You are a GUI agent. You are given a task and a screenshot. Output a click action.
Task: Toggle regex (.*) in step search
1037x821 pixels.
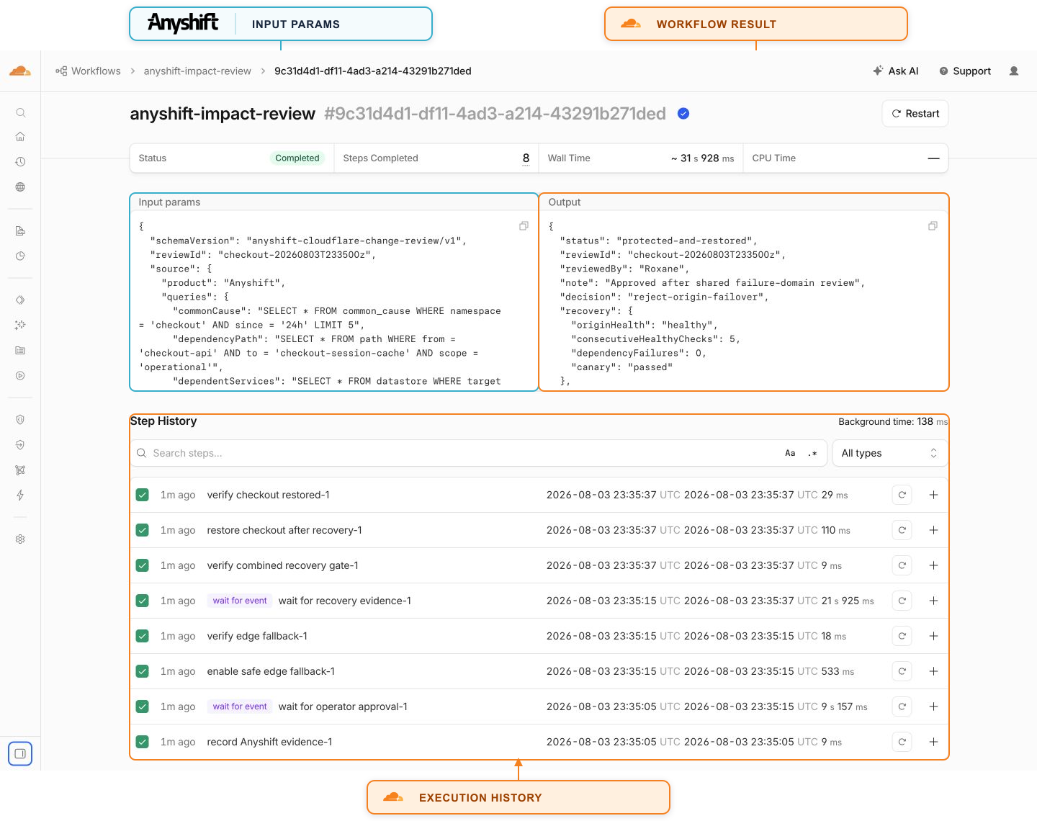(812, 453)
